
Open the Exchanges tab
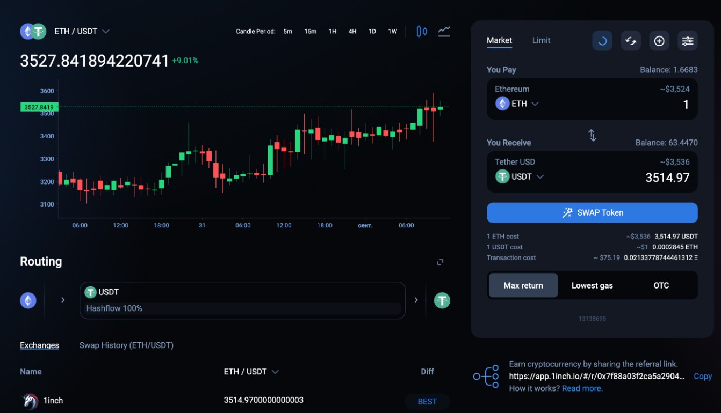click(39, 345)
